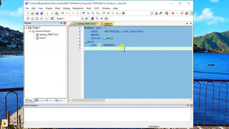Click the editor horizontal scrollbar thumb
Viewport: 229px width, 129px height.
88,100
